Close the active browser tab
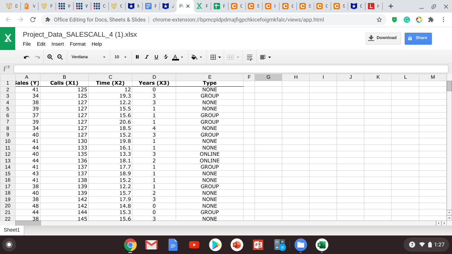 [x=188, y=6]
